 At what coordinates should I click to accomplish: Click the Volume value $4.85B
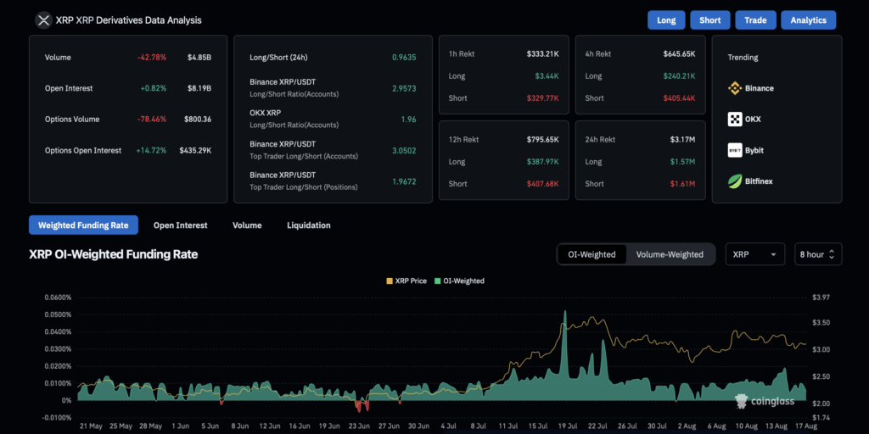(199, 57)
